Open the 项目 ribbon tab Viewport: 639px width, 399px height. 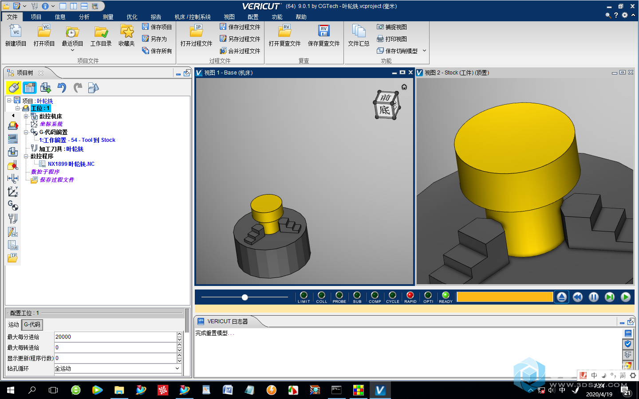coord(36,17)
